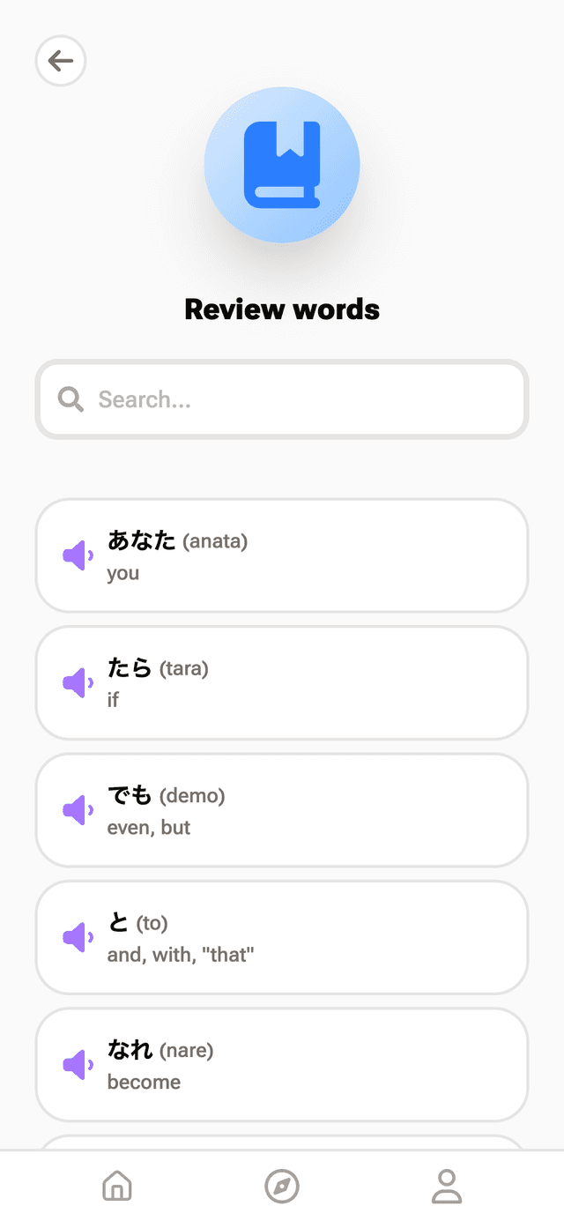Tap the back arrow button
The height and width of the screenshot is (1221, 564).
(x=61, y=61)
